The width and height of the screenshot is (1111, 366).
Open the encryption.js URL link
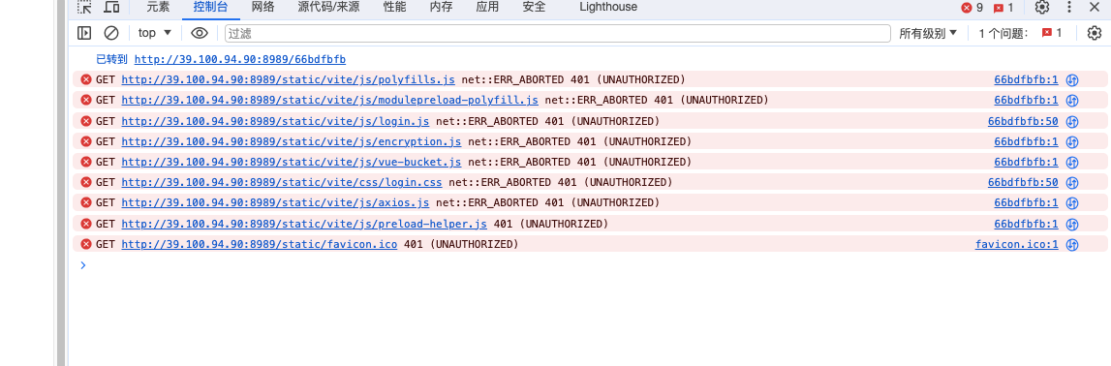(292, 141)
